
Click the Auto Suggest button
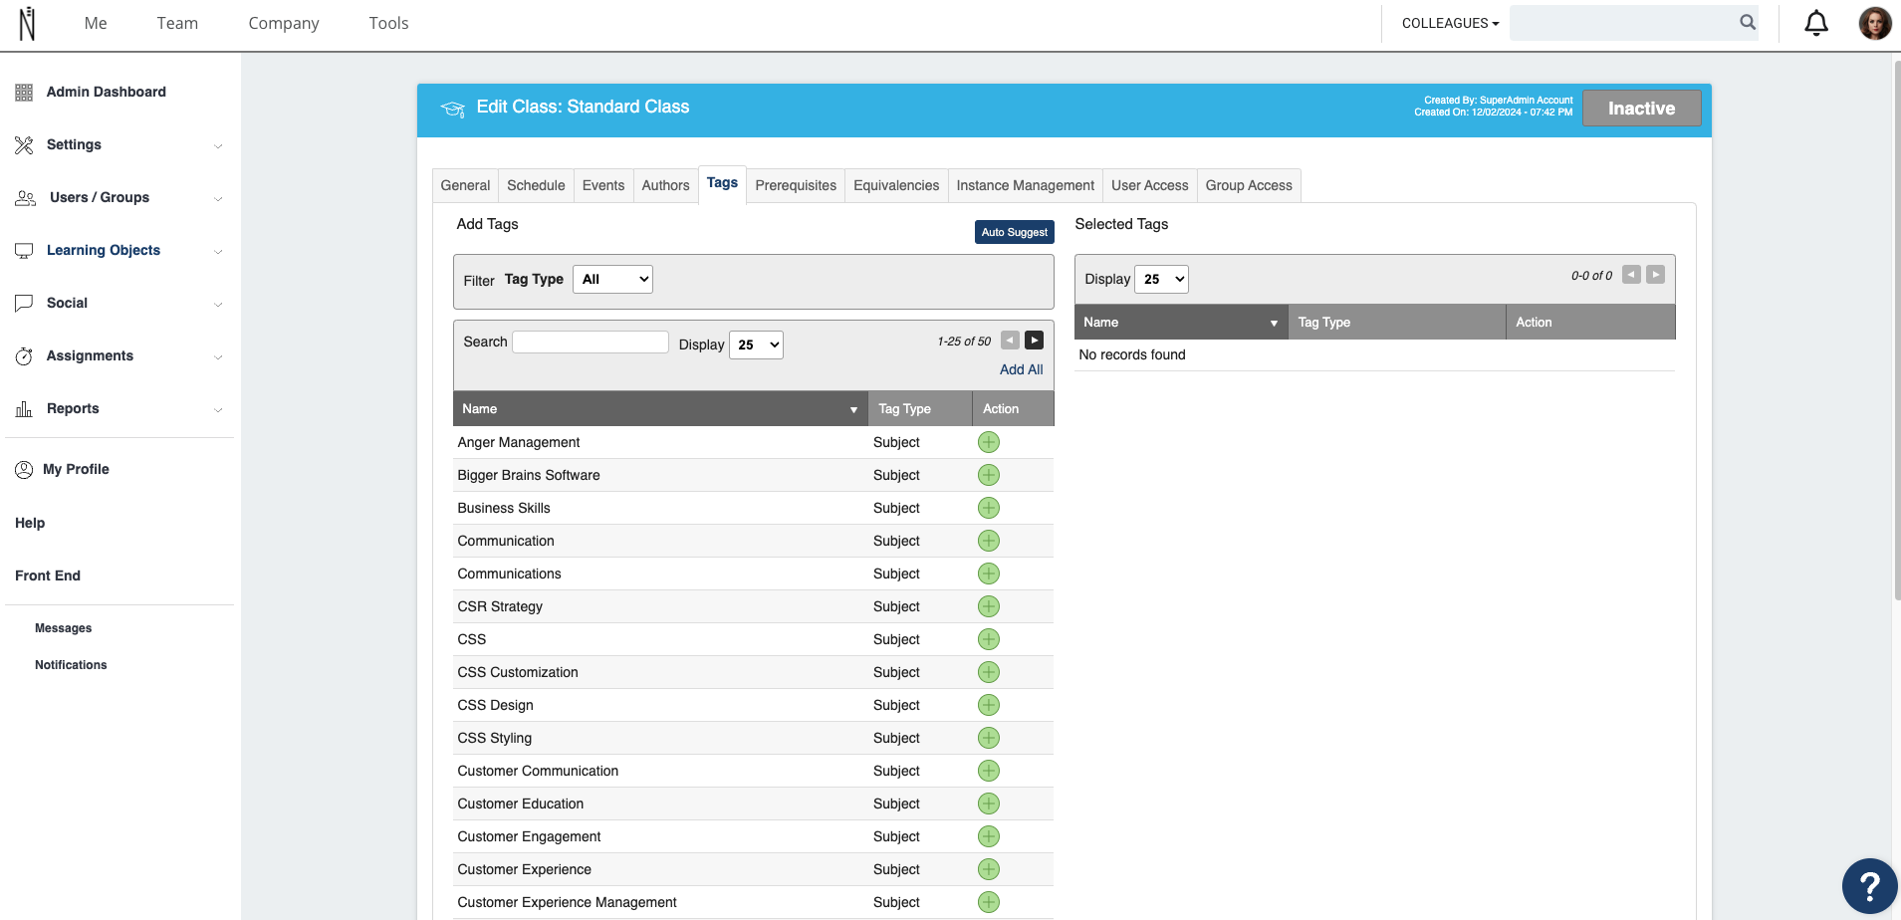[x=1014, y=232]
